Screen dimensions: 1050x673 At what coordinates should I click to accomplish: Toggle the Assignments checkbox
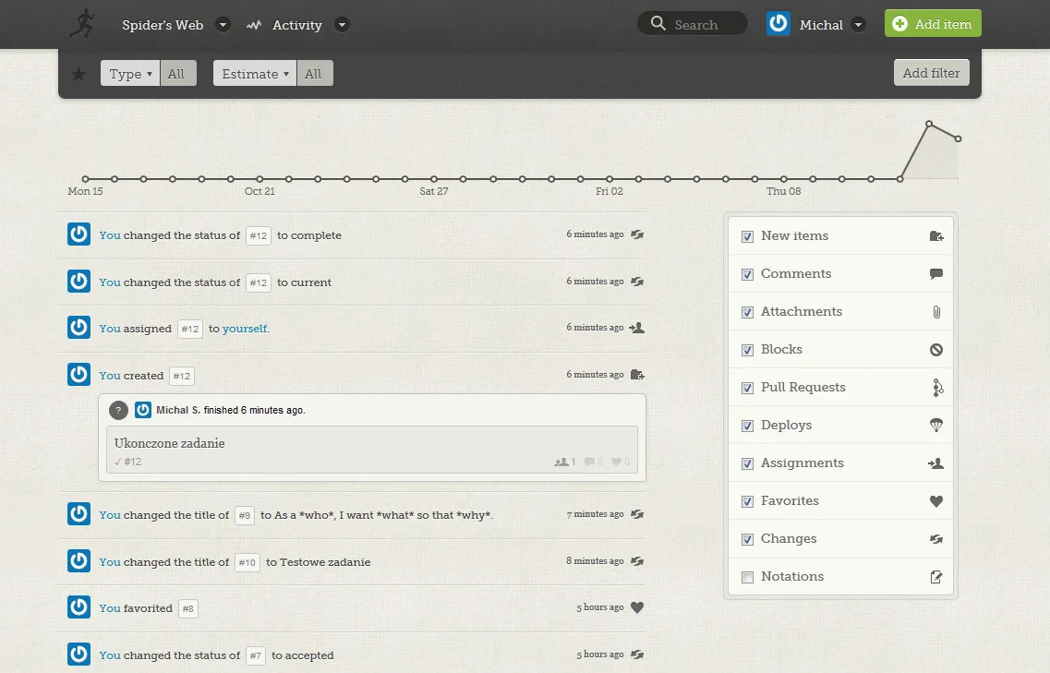pos(747,463)
